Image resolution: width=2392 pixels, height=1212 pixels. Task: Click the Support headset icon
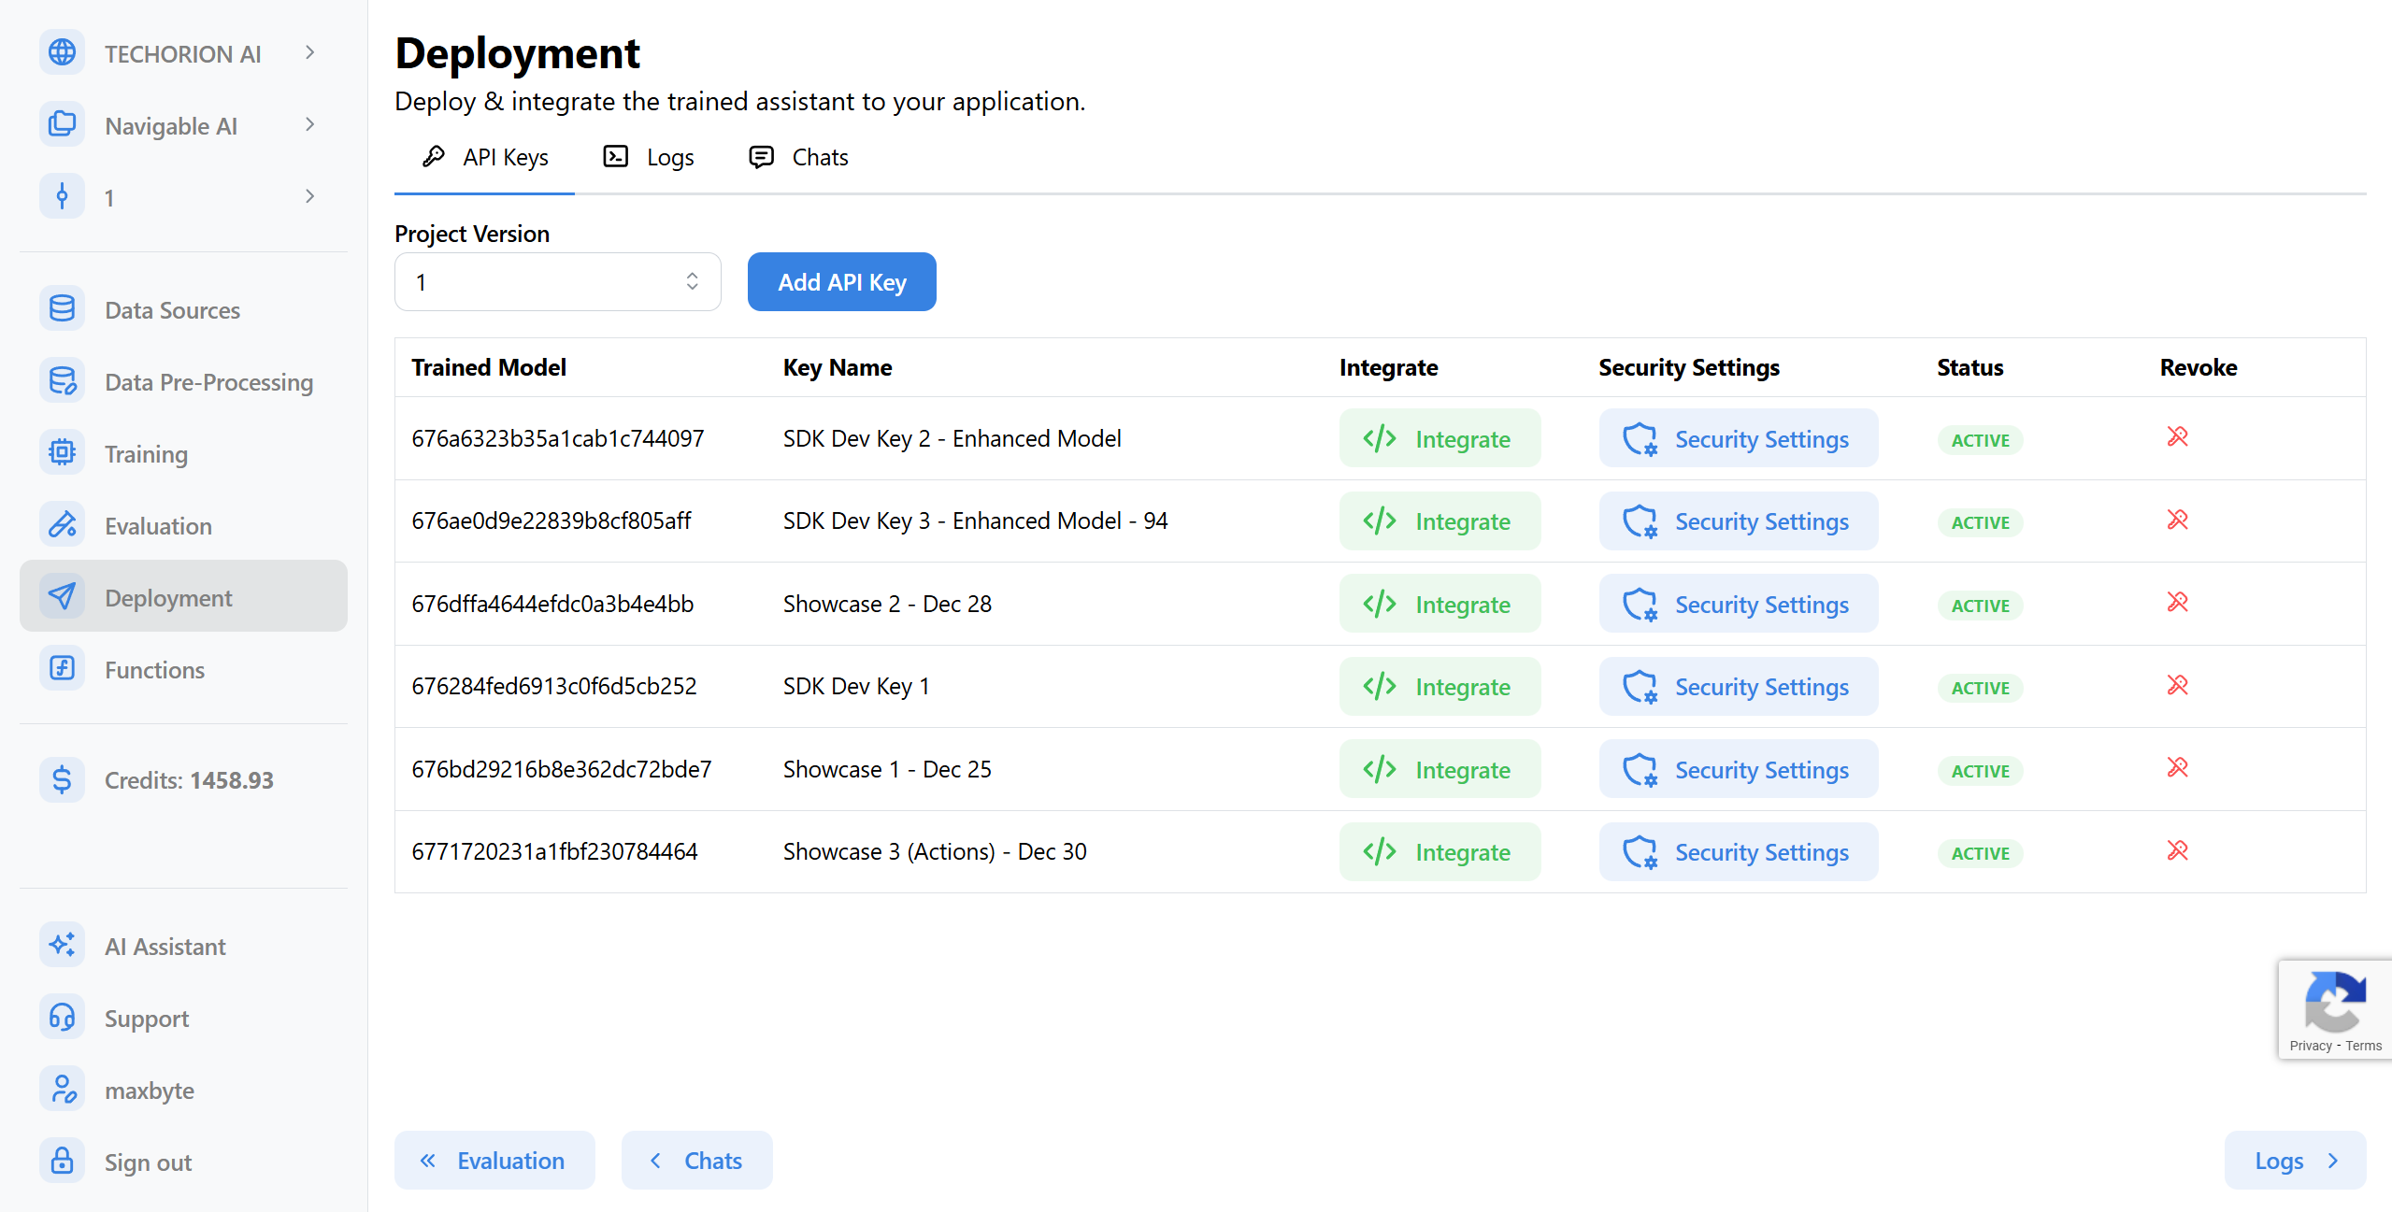coord(62,1018)
